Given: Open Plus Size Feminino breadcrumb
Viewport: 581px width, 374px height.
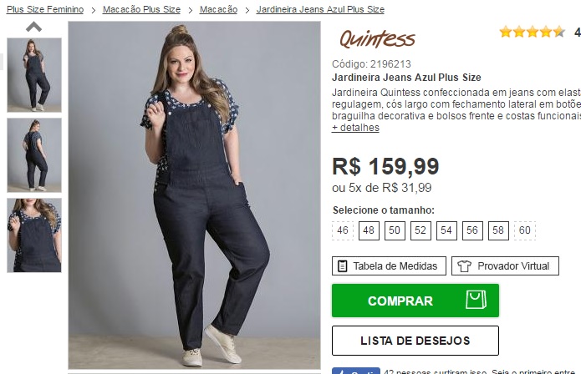Looking at the screenshot, I should 45,9.
